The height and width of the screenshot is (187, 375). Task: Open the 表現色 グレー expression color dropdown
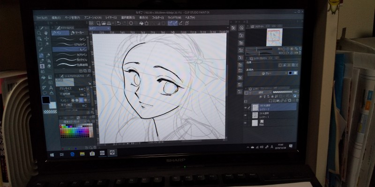point(267,73)
